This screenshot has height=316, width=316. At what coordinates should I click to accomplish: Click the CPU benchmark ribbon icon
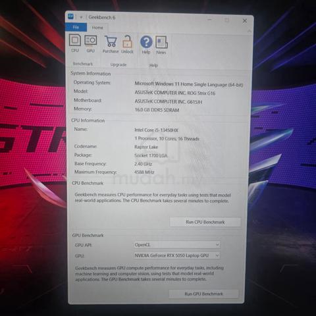[75, 43]
